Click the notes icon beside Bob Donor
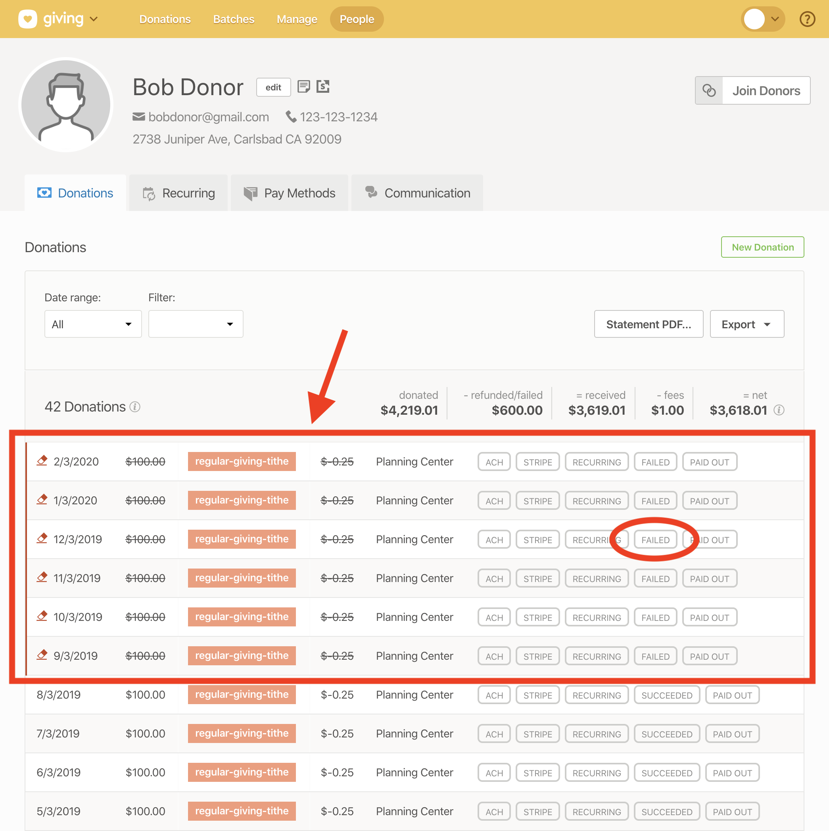Viewport: 829px width, 831px height. [x=303, y=86]
